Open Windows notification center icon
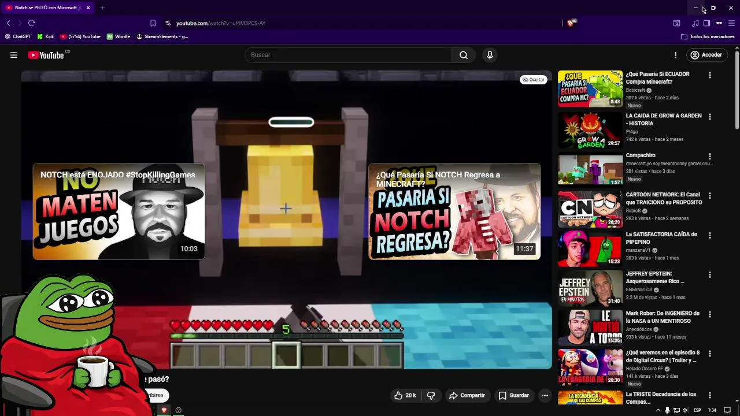 click(727, 410)
